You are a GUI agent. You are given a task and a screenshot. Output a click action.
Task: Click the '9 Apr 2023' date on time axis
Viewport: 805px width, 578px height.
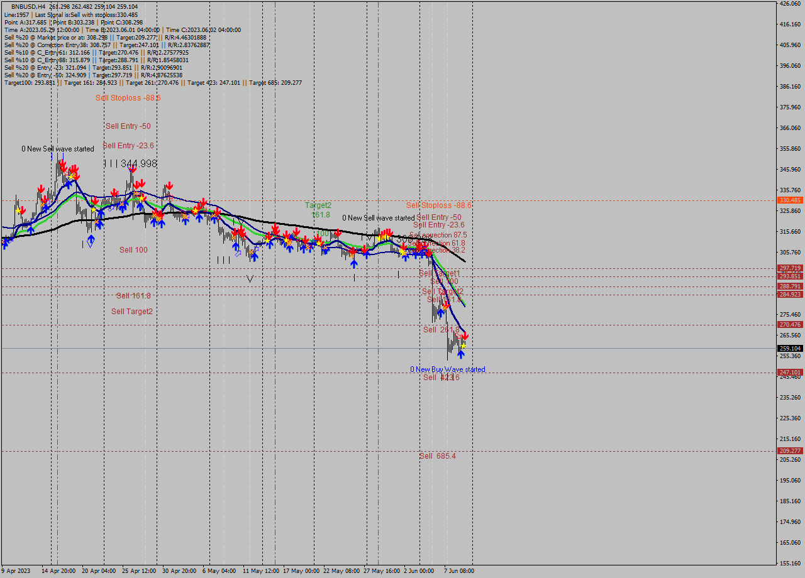16,571
